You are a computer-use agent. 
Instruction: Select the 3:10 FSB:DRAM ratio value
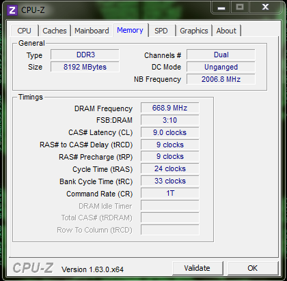click(x=170, y=120)
